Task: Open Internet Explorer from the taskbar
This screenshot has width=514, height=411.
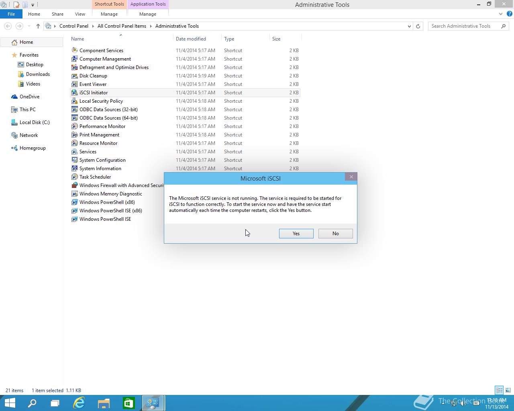Action: 79,403
